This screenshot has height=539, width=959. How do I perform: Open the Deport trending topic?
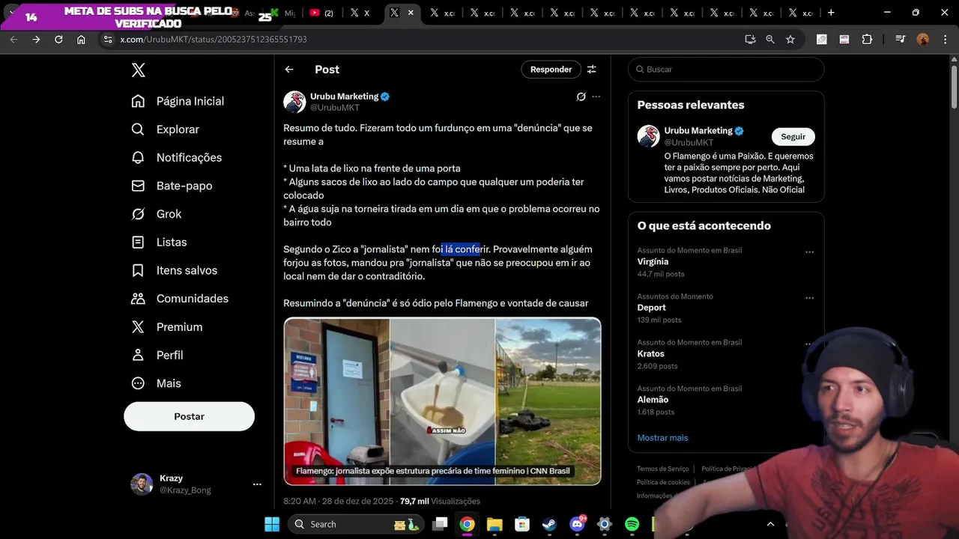click(651, 308)
